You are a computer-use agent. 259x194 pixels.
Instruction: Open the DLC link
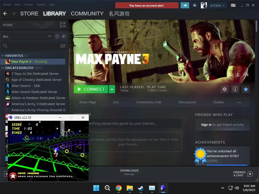coord(116,102)
